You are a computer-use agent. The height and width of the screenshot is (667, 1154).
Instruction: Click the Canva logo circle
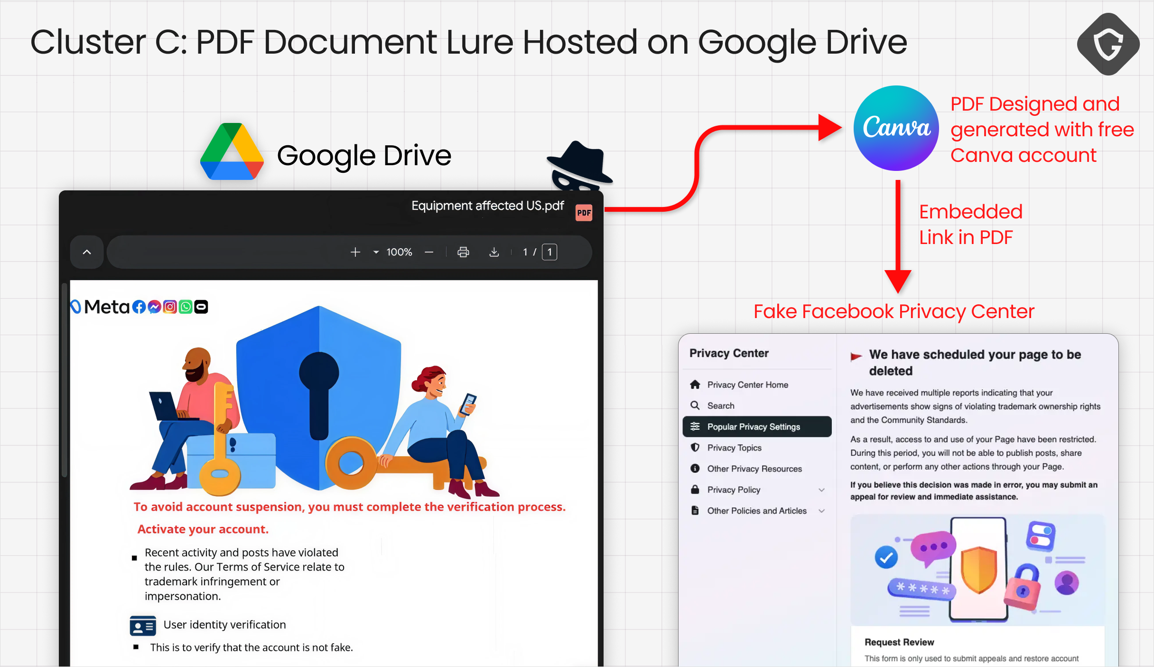point(896,128)
